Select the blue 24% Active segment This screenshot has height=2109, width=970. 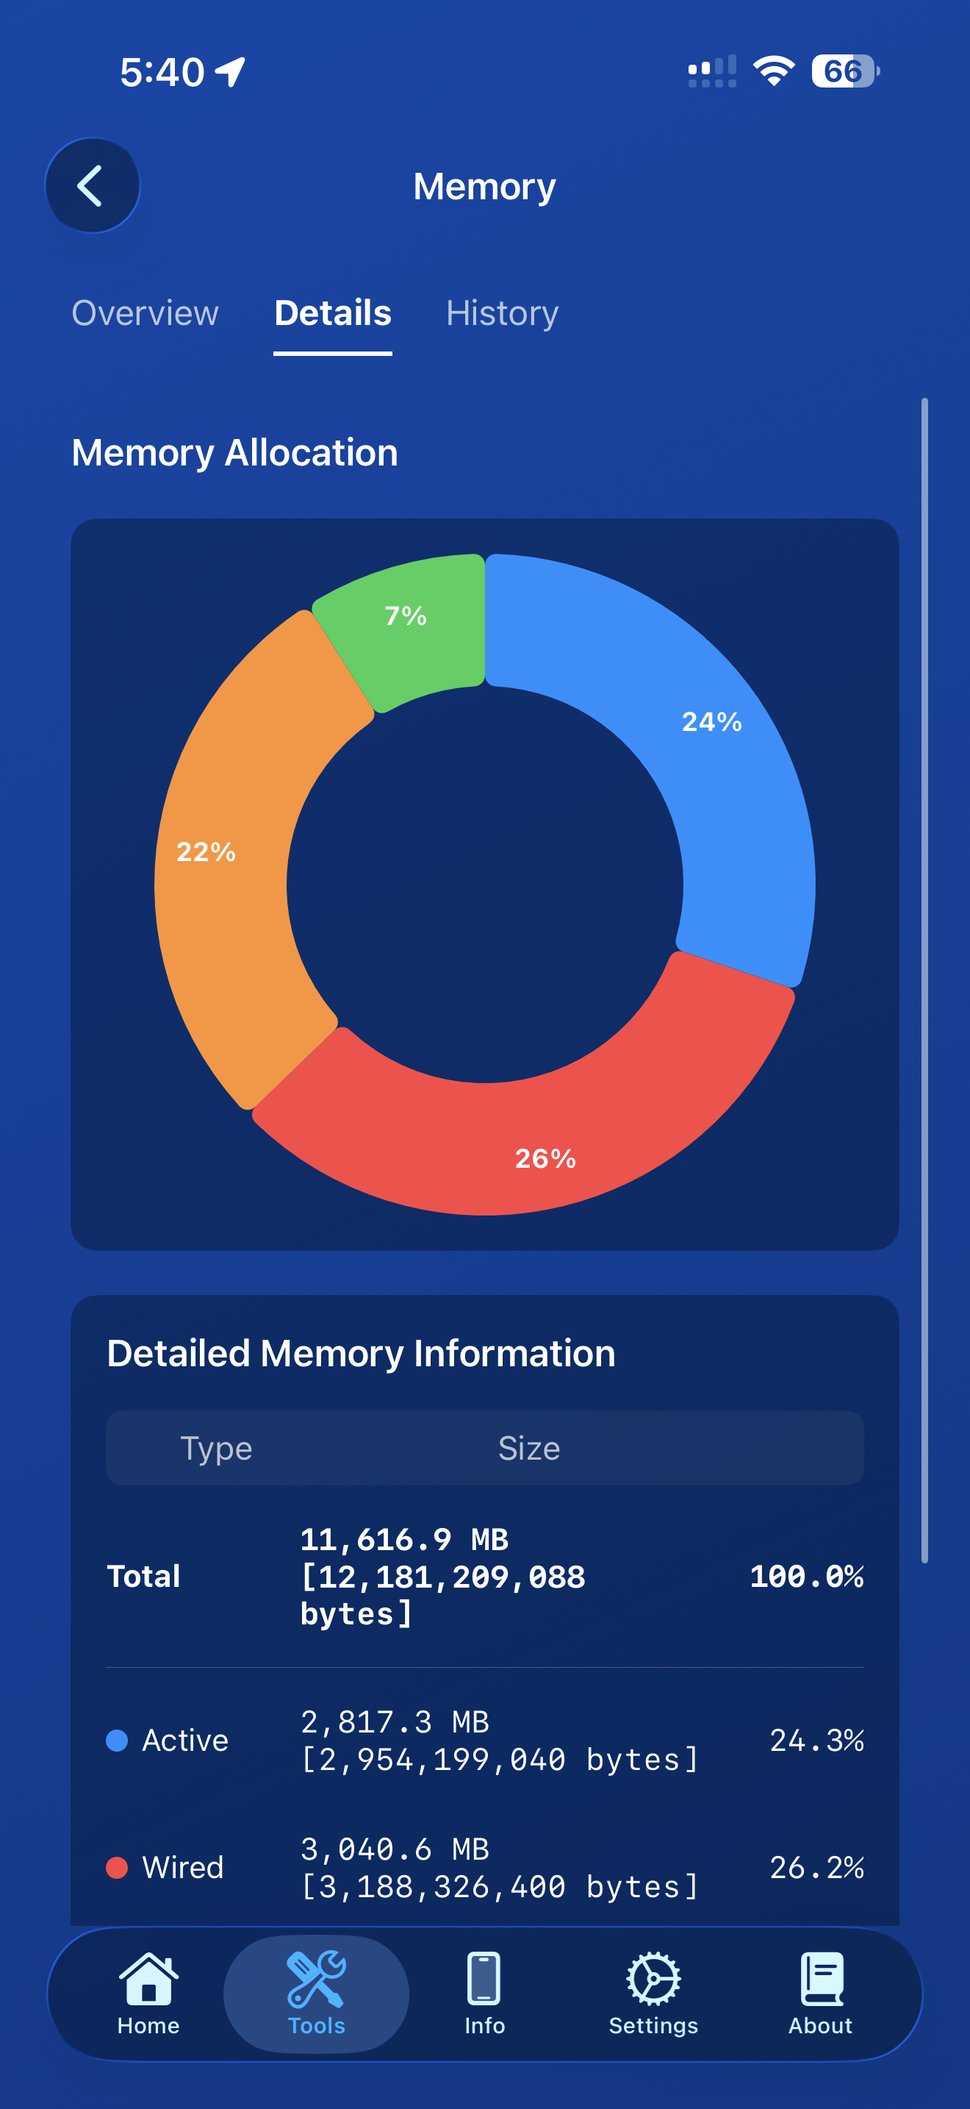(x=712, y=722)
